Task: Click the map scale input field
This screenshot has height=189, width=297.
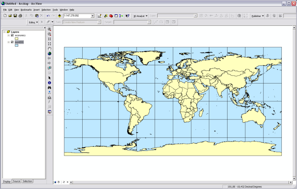Action: coord(78,16)
